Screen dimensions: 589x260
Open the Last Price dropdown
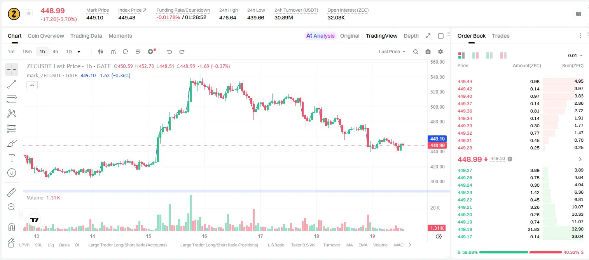(392, 52)
